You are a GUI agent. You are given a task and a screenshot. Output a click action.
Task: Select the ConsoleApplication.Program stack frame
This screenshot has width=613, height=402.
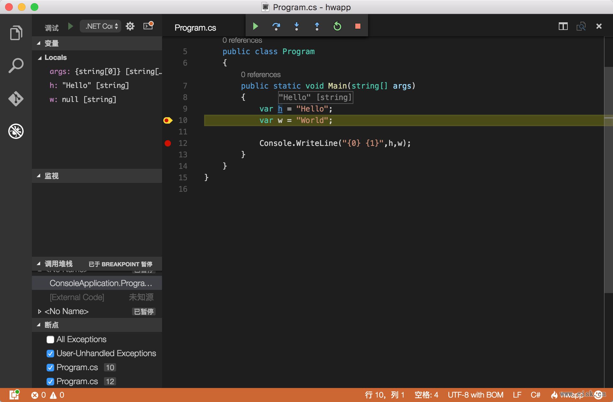(100, 283)
